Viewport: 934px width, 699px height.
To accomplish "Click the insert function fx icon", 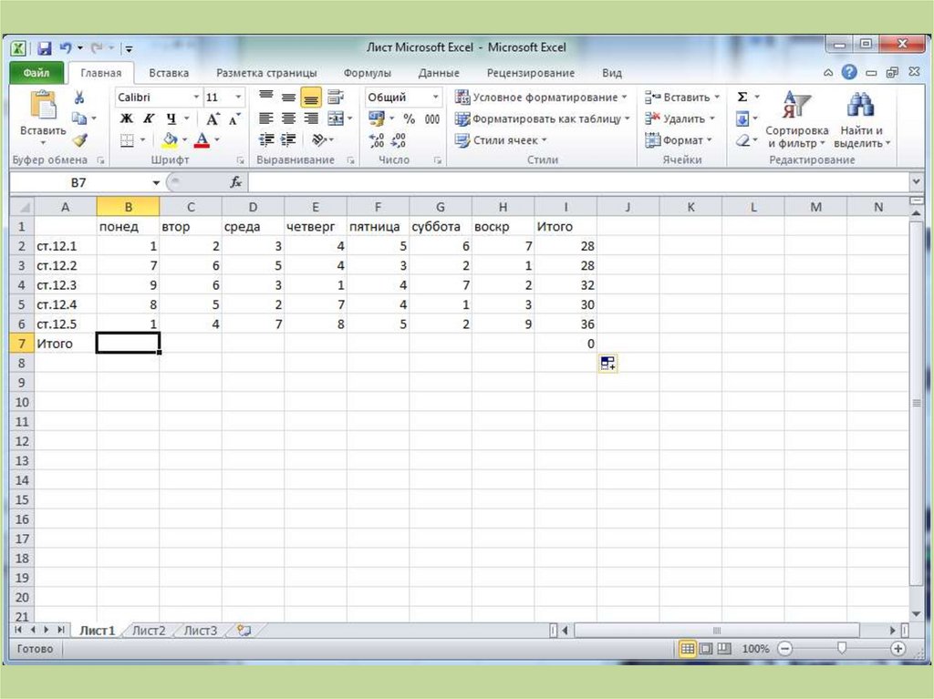I will coord(235,182).
